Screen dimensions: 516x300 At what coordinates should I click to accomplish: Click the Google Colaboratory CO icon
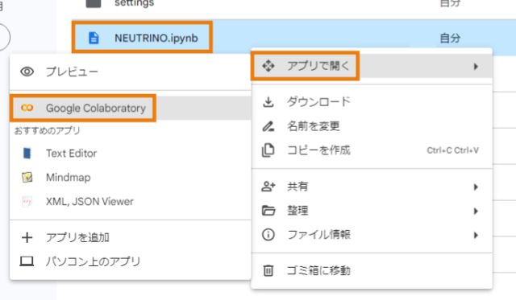click(x=27, y=108)
